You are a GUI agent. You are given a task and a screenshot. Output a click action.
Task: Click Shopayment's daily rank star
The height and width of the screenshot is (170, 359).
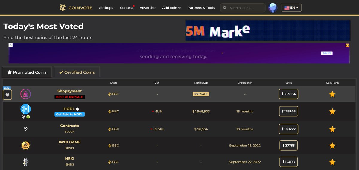pos(332,94)
